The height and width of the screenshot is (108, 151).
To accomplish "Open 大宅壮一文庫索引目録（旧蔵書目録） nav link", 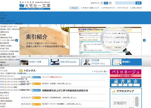I will [x=13, y=73].
